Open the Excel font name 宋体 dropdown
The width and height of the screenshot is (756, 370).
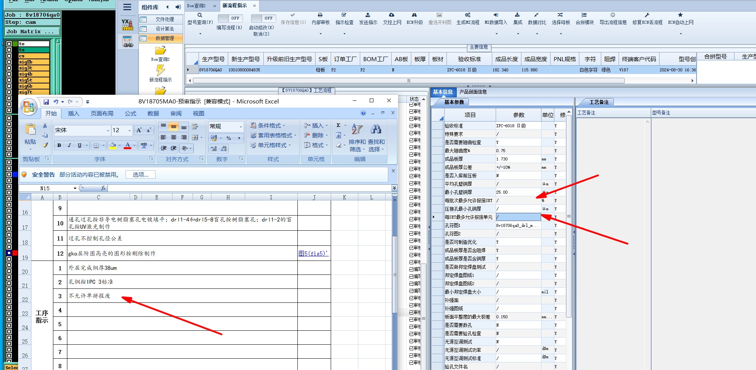tap(108, 131)
